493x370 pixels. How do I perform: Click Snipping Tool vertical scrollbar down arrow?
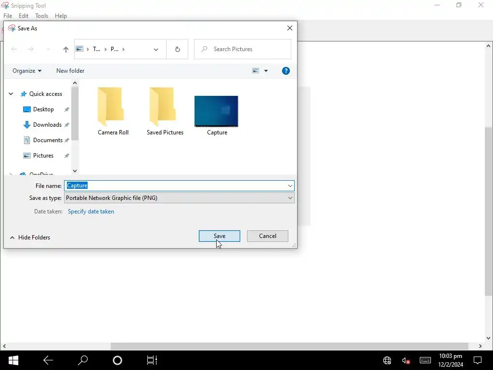pos(488,338)
